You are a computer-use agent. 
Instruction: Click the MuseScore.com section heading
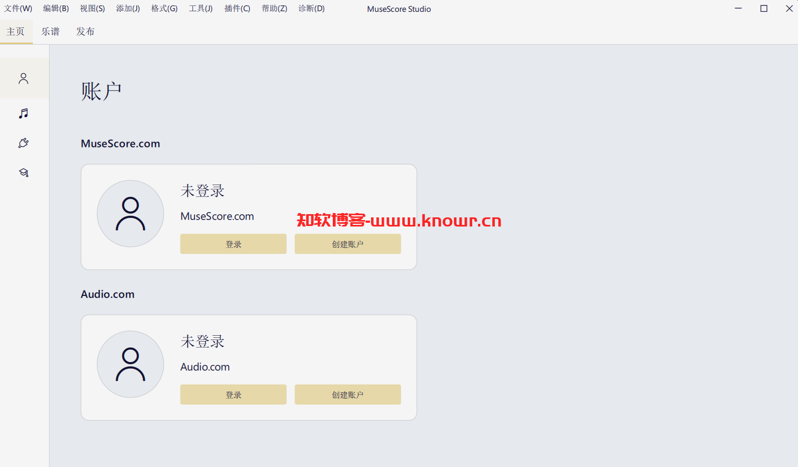tap(121, 144)
